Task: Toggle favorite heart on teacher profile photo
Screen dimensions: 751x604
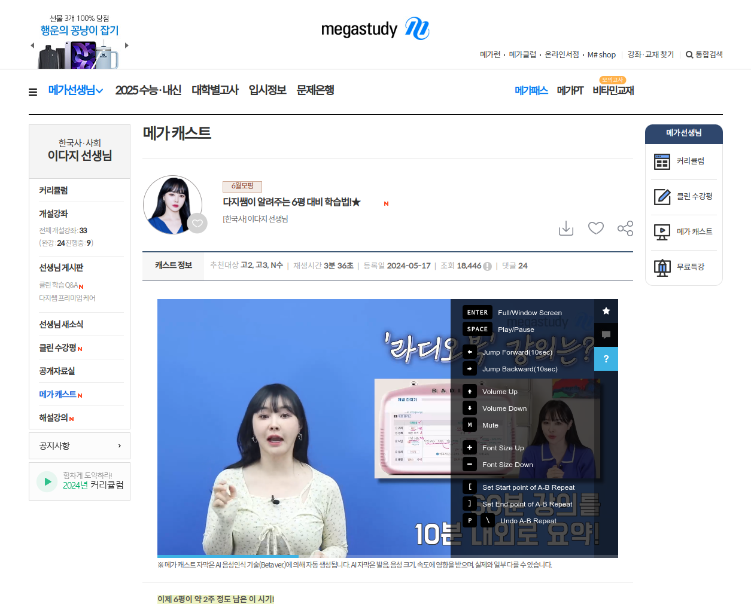Action: 197,224
